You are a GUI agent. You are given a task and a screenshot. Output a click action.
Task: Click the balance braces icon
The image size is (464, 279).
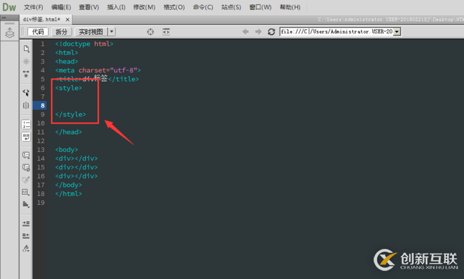[x=26, y=106]
